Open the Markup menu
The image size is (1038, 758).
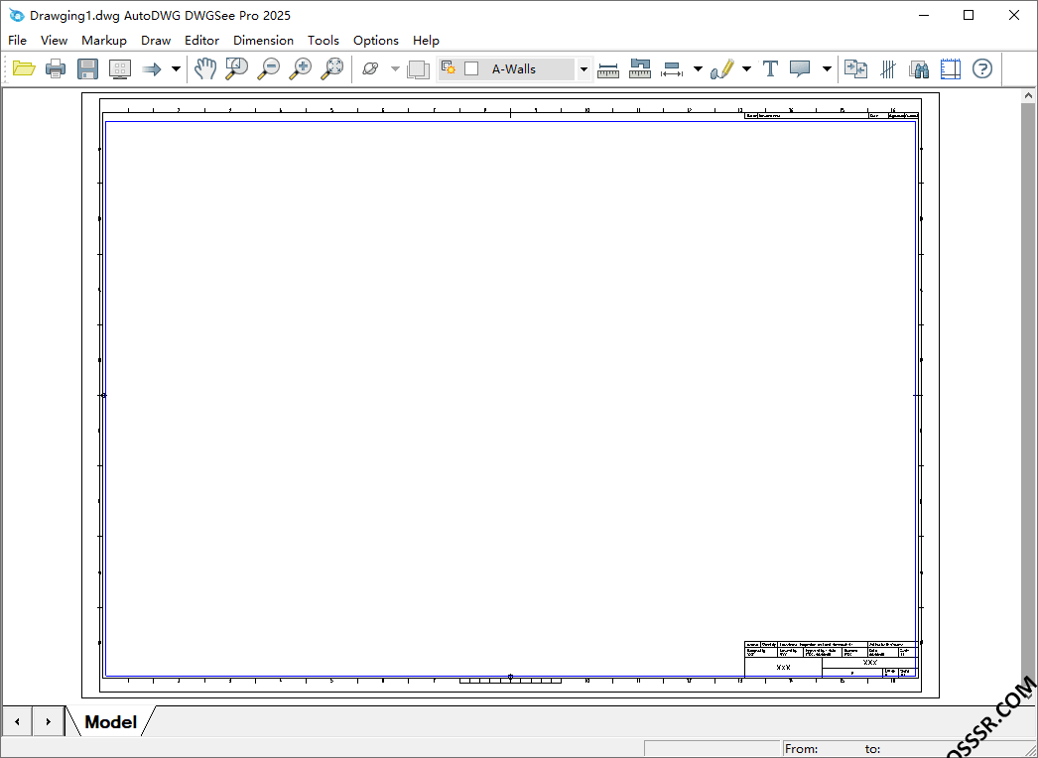pyautogui.click(x=104, y=41)
